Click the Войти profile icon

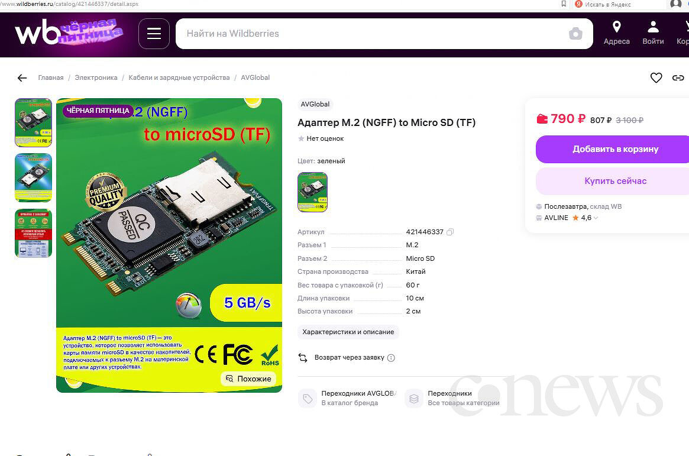[x=653, y=27]
